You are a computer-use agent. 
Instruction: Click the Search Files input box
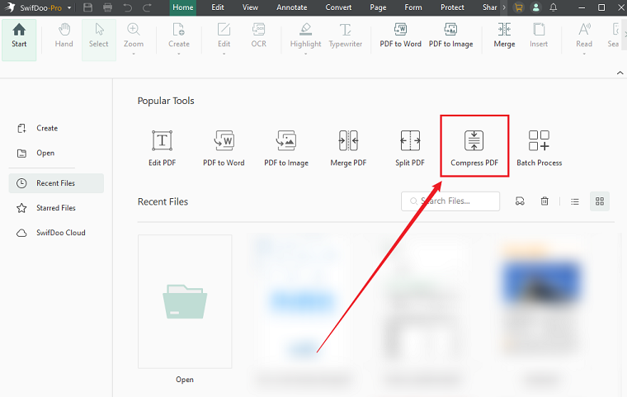(450, 201)
